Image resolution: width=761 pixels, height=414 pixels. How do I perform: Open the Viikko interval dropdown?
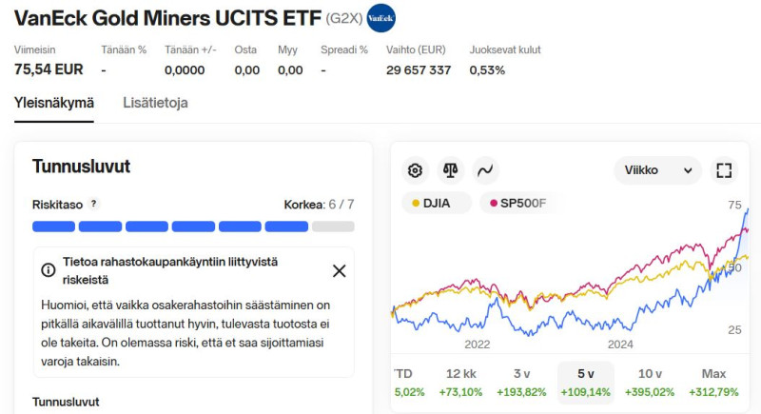pos(658,171)
